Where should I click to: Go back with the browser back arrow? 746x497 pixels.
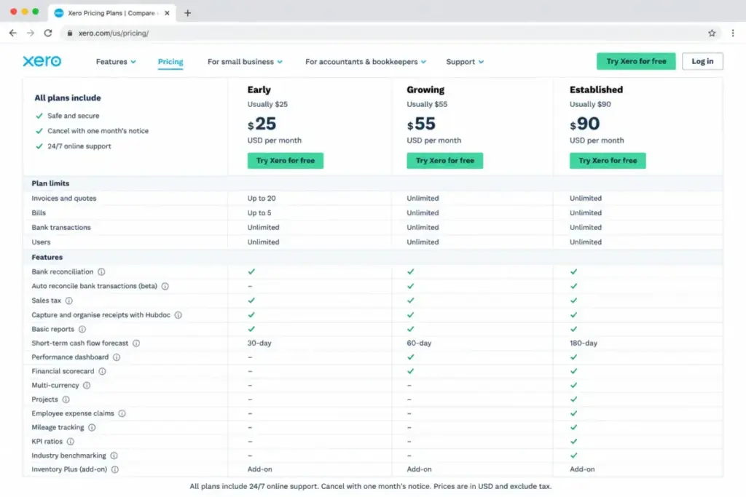[x=13, y=33]
